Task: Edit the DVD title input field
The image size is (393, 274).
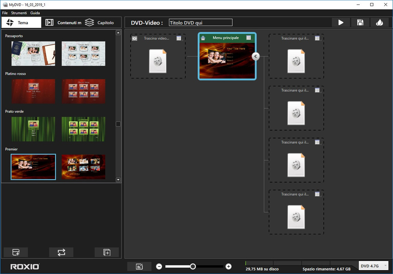Action: coord(200,23)
